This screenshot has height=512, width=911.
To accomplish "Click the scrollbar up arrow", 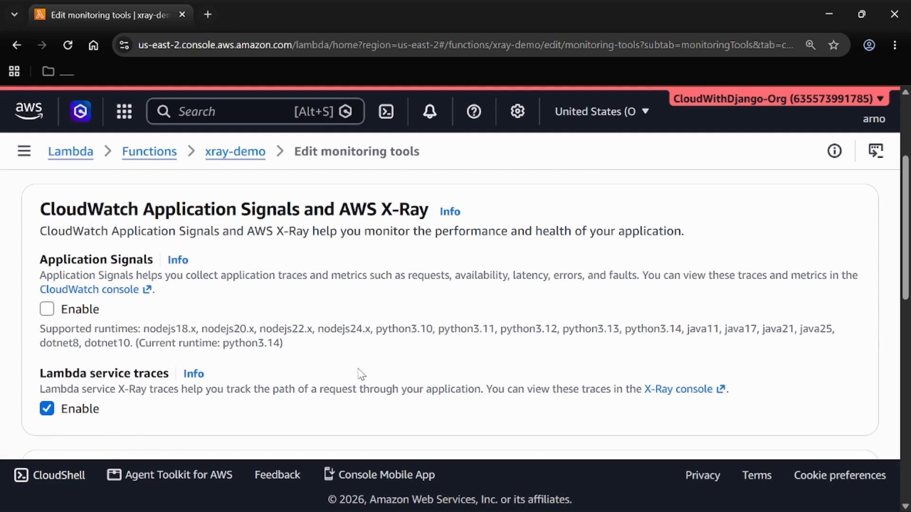I will pyautogui.click(x=905, y=92).
